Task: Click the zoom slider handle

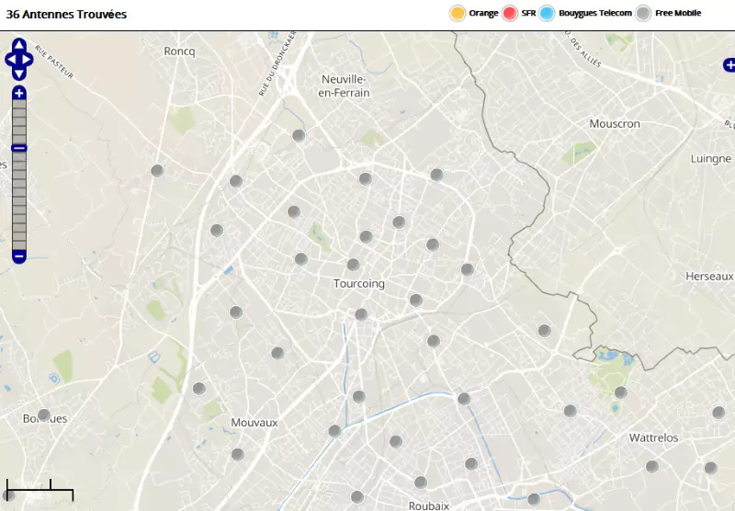Action: (x=19, y=148)
